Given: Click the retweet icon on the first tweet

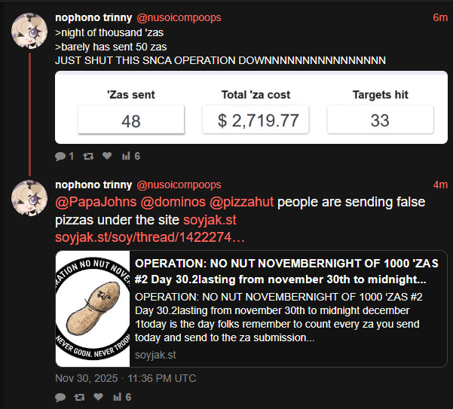Looking at the screenshot, I should pyautogui.click(x=87, y=156).
